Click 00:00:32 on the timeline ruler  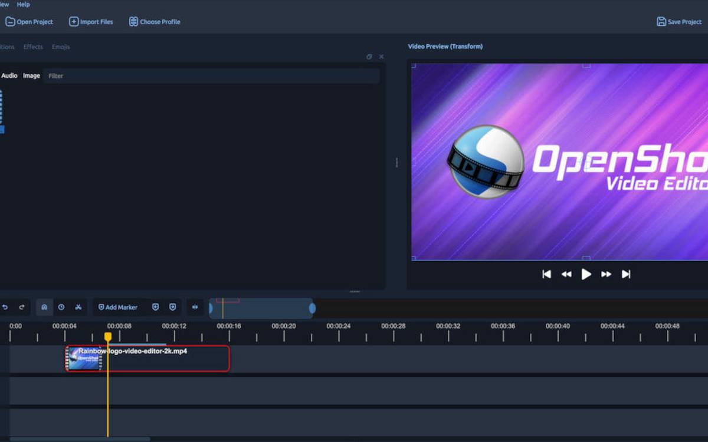tap(448, 326)
